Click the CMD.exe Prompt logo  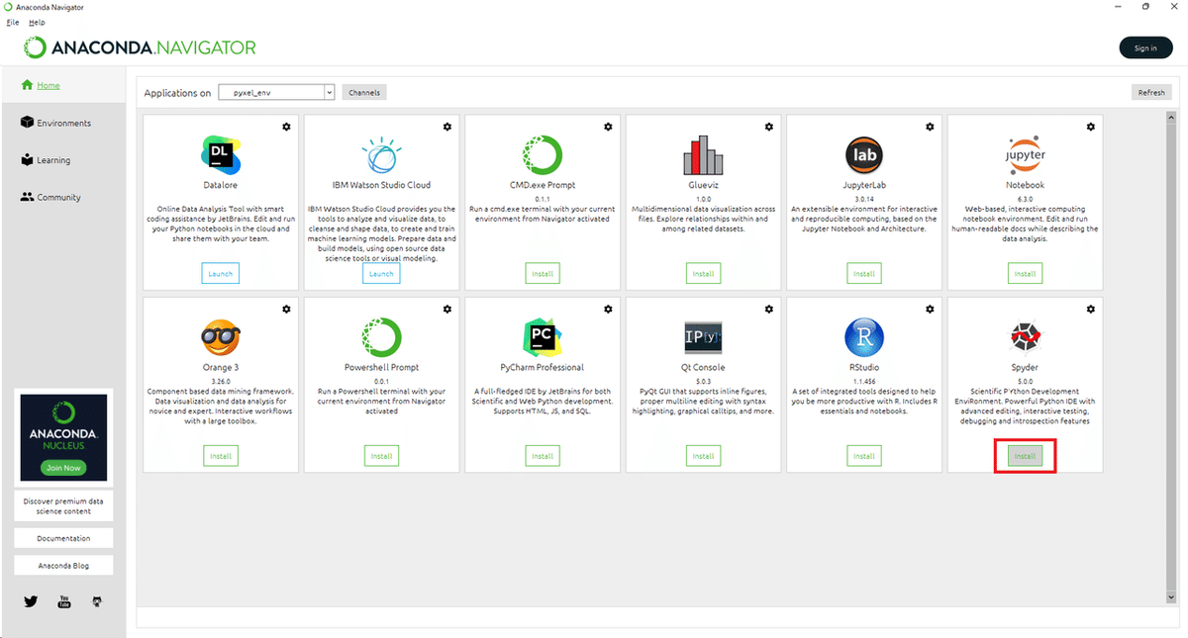(543, 155)
